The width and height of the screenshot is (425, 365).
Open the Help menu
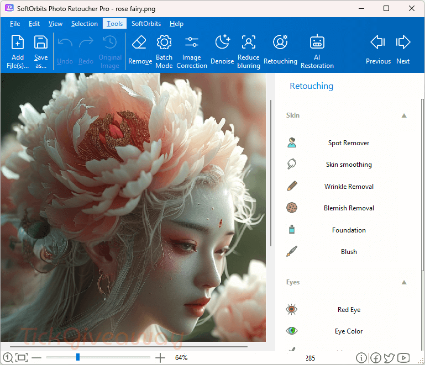176,24
